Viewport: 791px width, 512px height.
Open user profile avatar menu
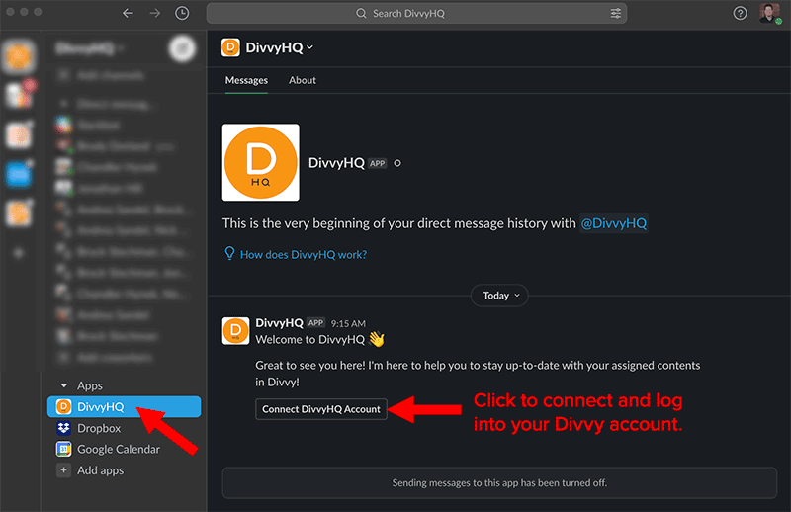tap(770, 13)
